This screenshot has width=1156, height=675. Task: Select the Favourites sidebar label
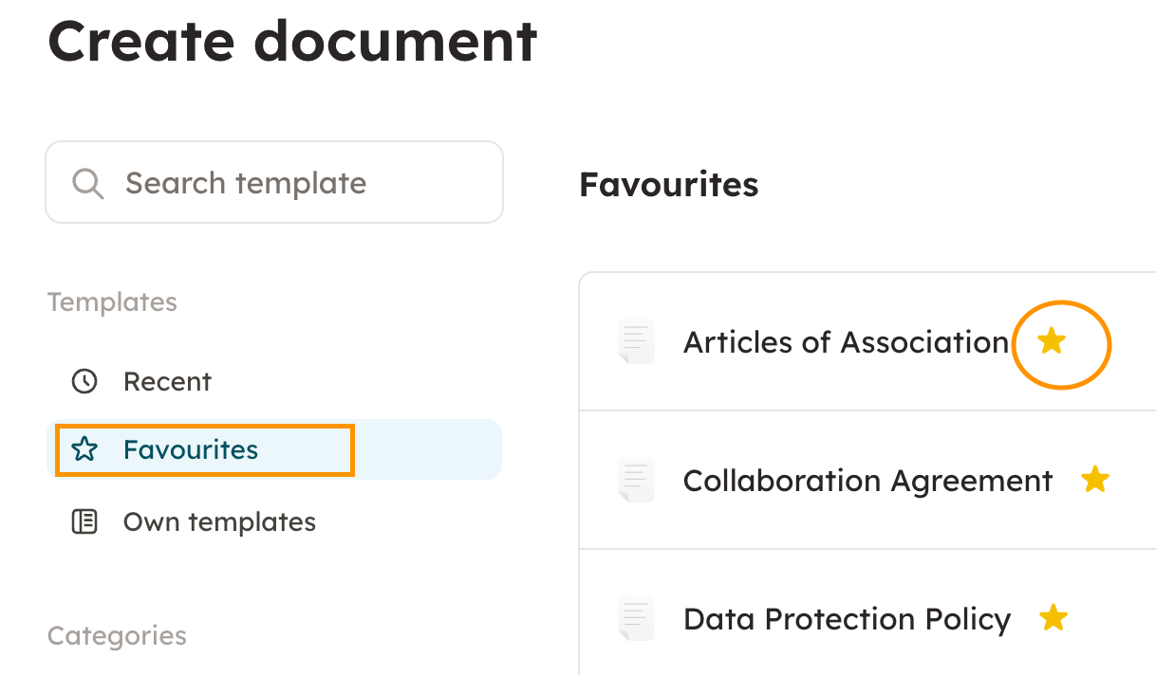[191, 449]
